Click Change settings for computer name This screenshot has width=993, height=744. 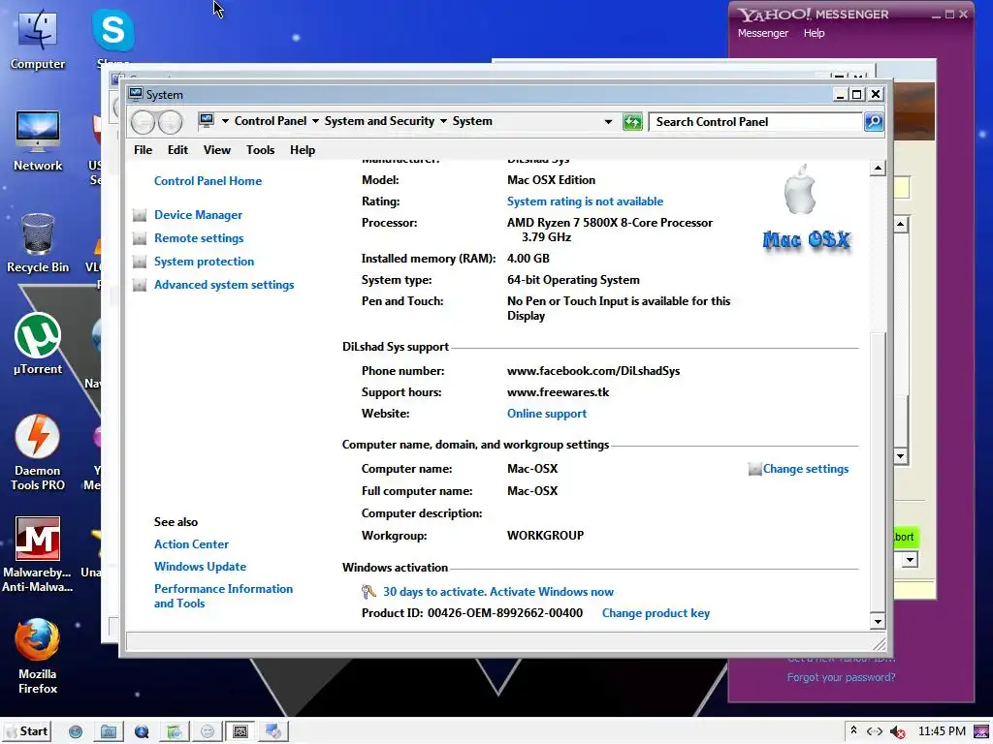click(x=806, y=469)
